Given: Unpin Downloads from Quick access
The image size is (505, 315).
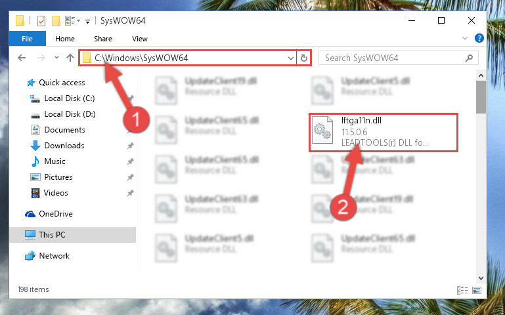Looking at the screenshot, I should pyautogui.click(x=130, y=146).
